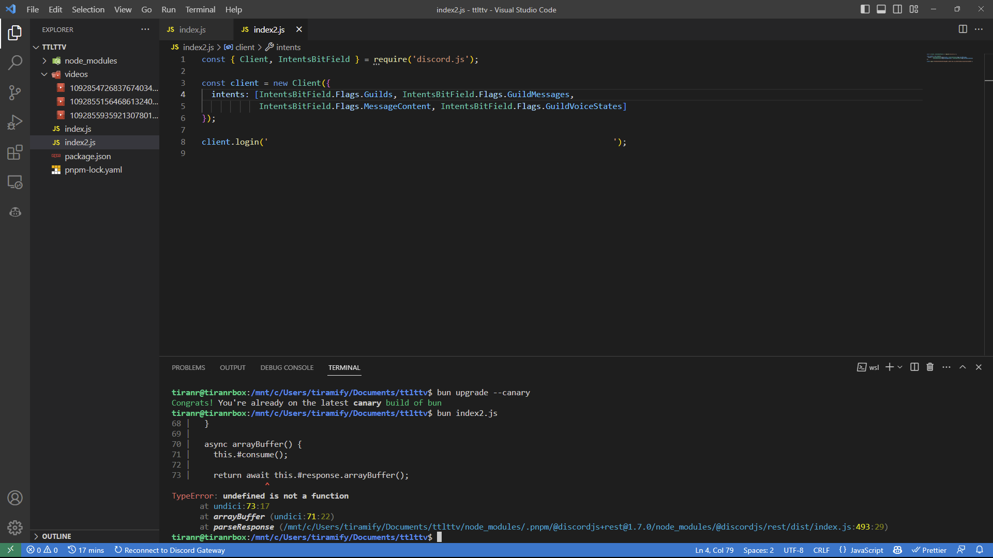This screenshot has width=993, height=558.
Task: Expand the node_modules folder
Action: coord(45,60)
